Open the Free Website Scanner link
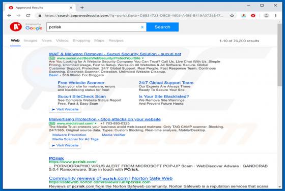The height and width of the screenshot is (191, 285). (81, 83)
